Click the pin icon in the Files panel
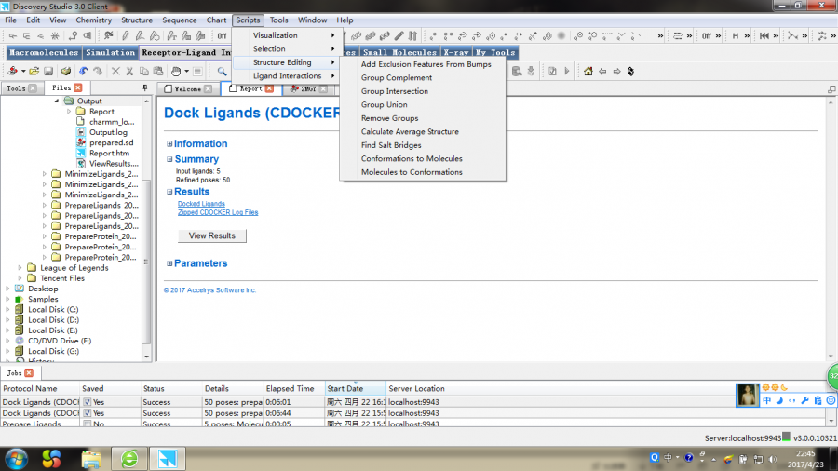 145,87
